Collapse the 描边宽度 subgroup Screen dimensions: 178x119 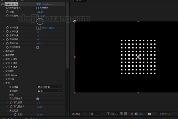point(8,111)
